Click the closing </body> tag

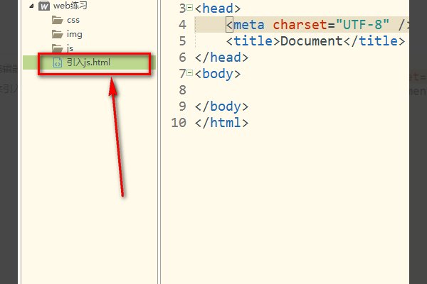point(221,106)
